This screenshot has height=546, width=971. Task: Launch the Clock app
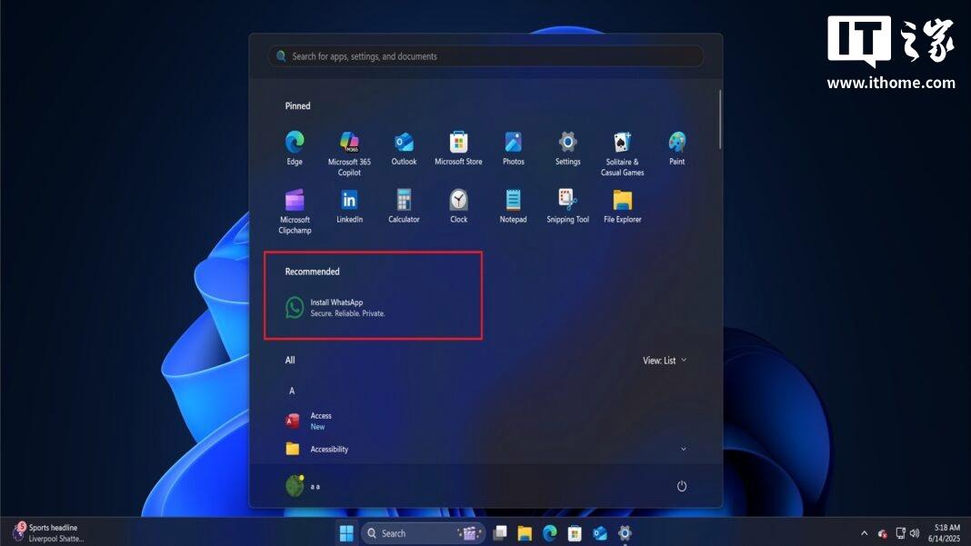pyautogui.click(x=459, y=206)
